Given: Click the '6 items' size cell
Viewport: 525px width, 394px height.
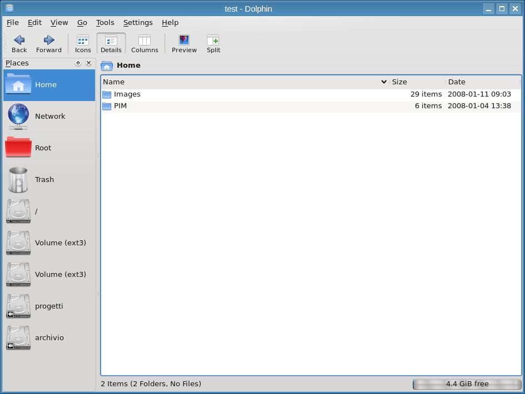Looking at the screenshot, I should 428,106.
